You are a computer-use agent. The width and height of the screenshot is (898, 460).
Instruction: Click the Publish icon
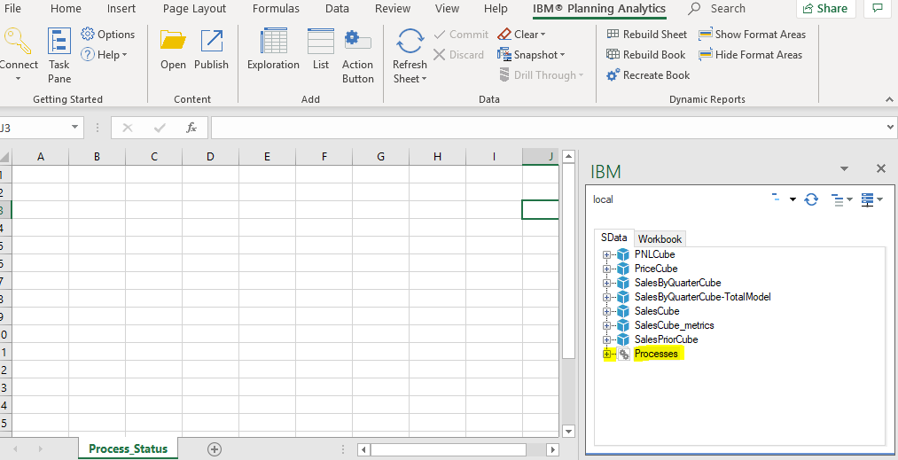coord(211,41)
